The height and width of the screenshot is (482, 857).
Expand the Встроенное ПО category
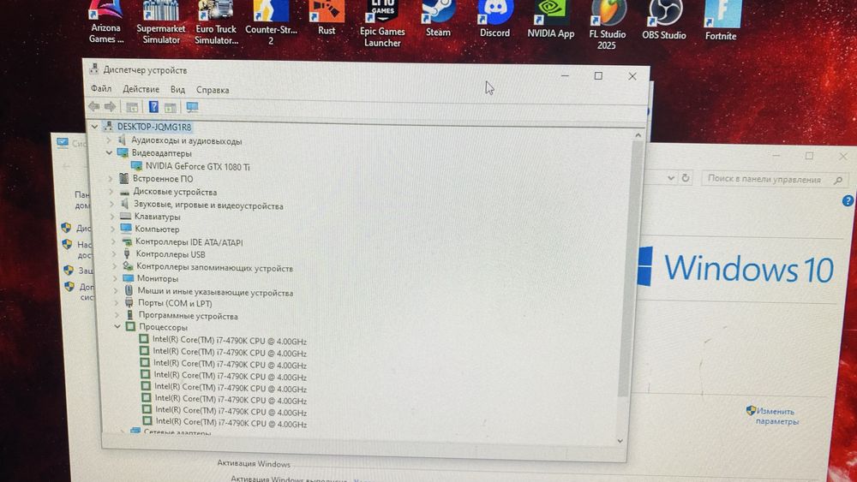[111, 178]
